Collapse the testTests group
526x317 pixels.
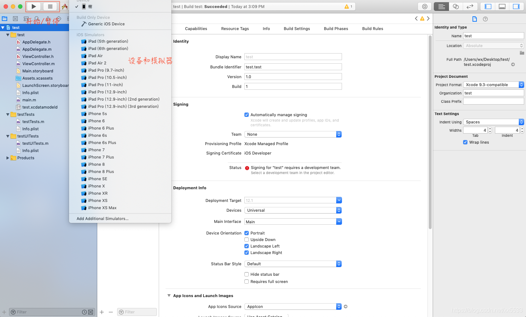point(8,114)
